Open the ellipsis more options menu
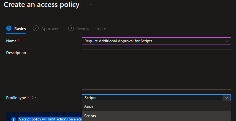236x121 pixels. (x=89, y=5)
